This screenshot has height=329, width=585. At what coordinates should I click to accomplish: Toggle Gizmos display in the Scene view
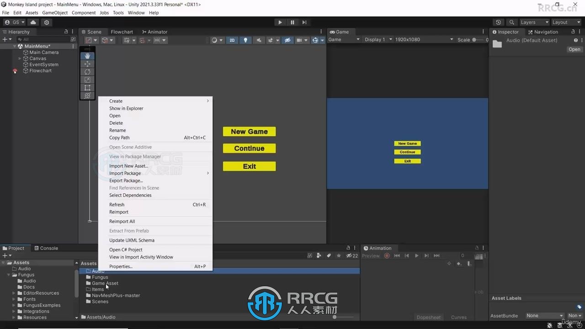(315, 40)
